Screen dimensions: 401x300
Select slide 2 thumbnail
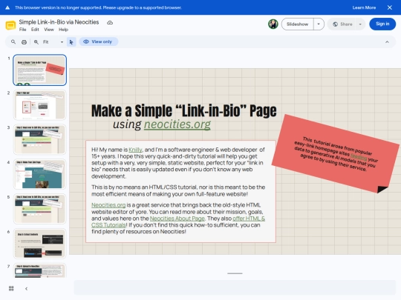(40, 105)
